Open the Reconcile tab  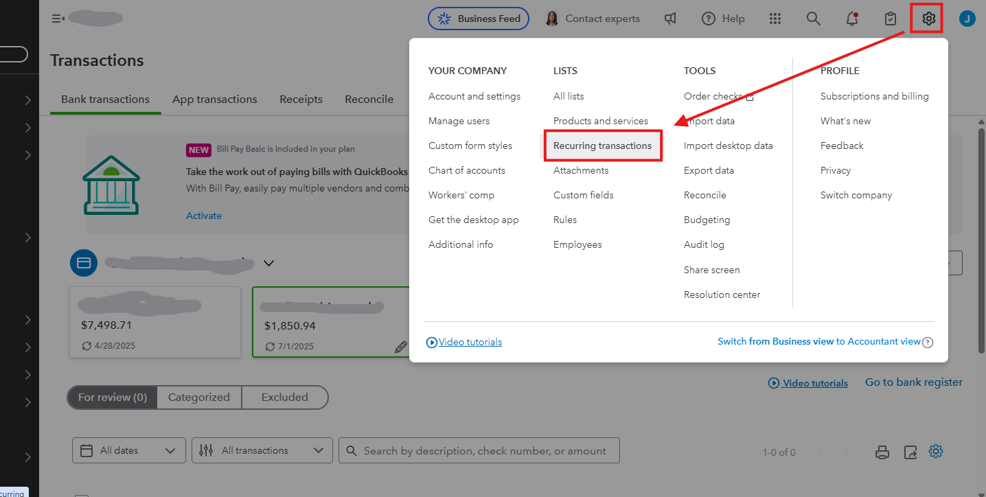point(369,100)
